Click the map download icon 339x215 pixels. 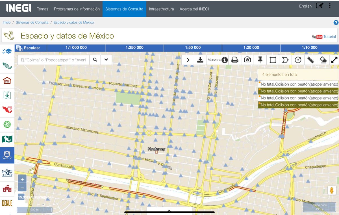[x=200, y=60]
